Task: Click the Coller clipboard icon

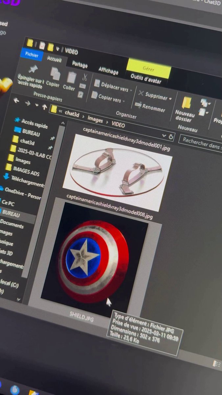Action: pyautogui.click(x=71, y=77)
